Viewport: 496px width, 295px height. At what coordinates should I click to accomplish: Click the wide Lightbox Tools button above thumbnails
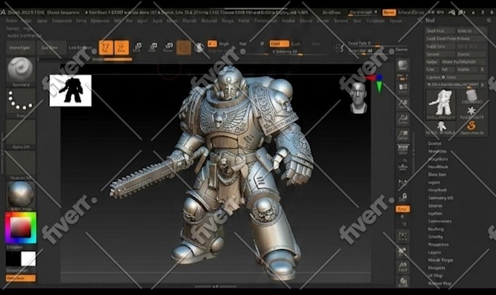coord(455,77)
